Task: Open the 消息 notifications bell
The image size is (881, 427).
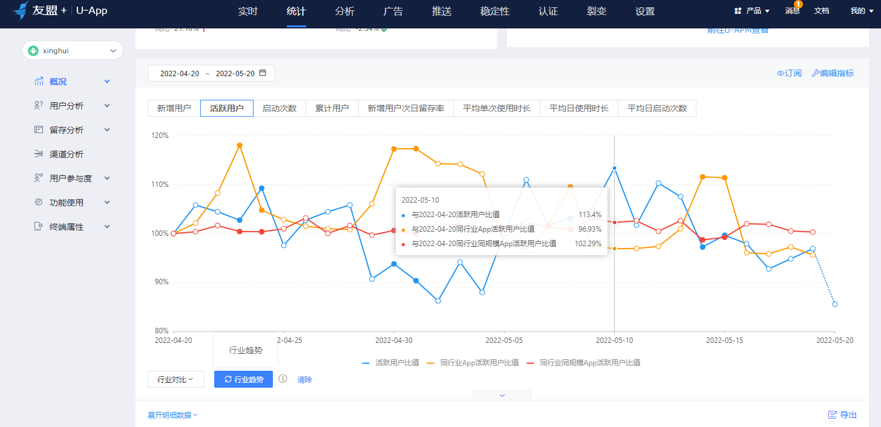Action: coord(792,10)
